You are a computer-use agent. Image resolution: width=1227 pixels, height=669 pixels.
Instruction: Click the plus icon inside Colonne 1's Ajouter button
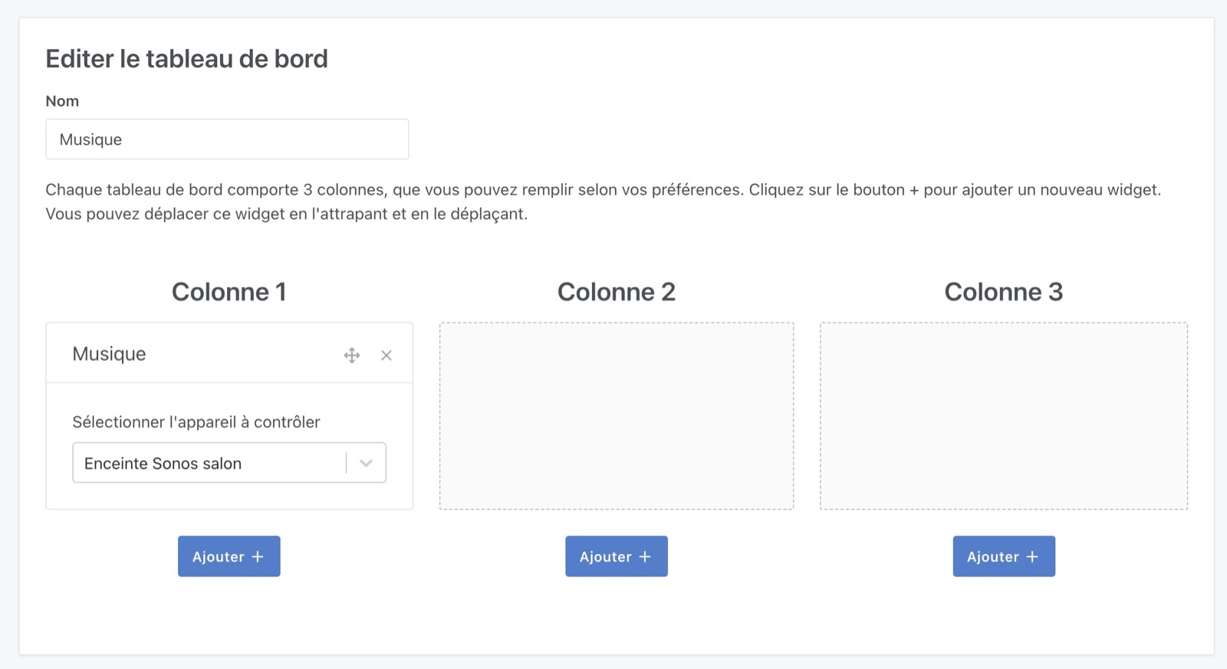[x=259, y=556]
